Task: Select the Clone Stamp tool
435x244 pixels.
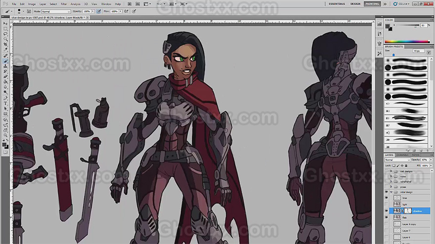Action: [5, 67]
